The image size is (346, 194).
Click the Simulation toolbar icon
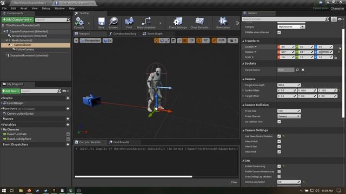(x=223, y=23)
